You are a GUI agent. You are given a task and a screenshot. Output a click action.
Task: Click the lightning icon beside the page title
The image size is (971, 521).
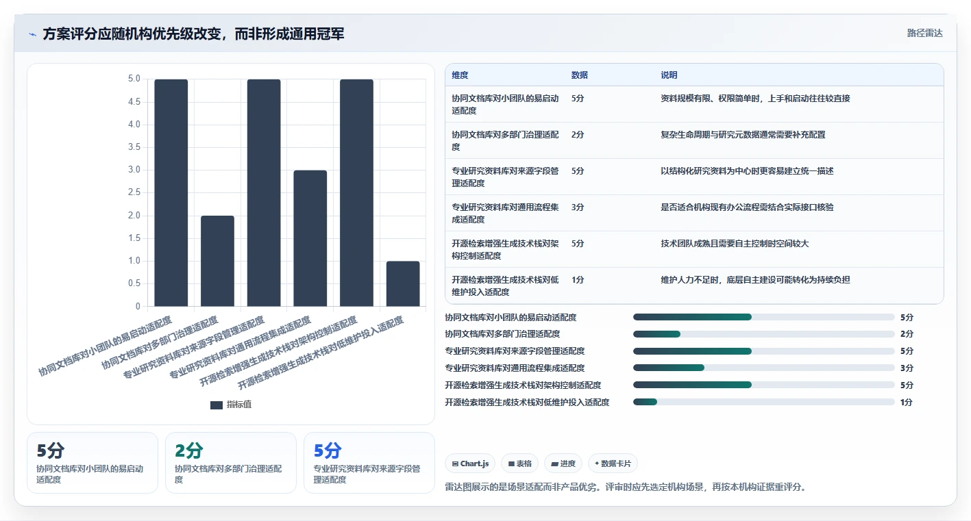click(33, 34)
